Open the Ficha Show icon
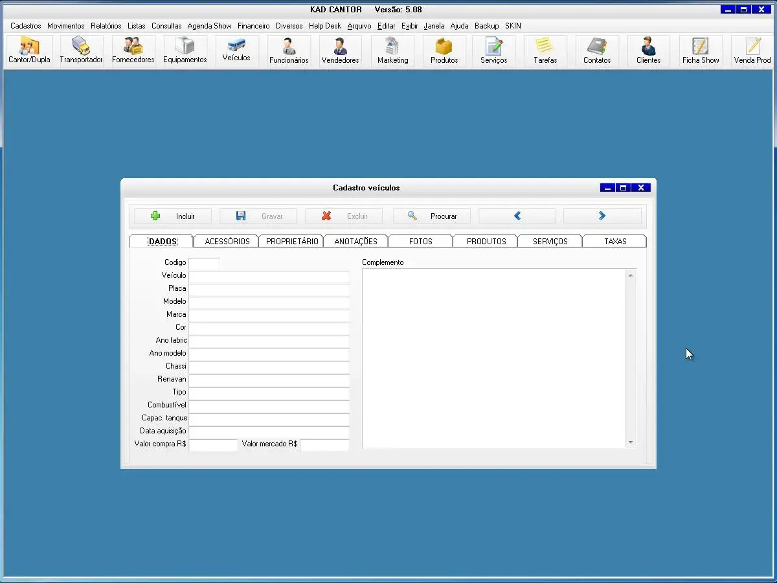Image resolution: width=777 pixels, height=583 pixels. tap(701, 51)
